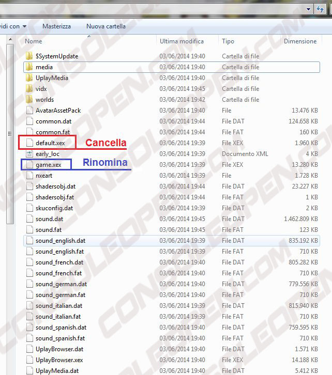Click the shadersobj.dat file icon

tap(29, 186)
